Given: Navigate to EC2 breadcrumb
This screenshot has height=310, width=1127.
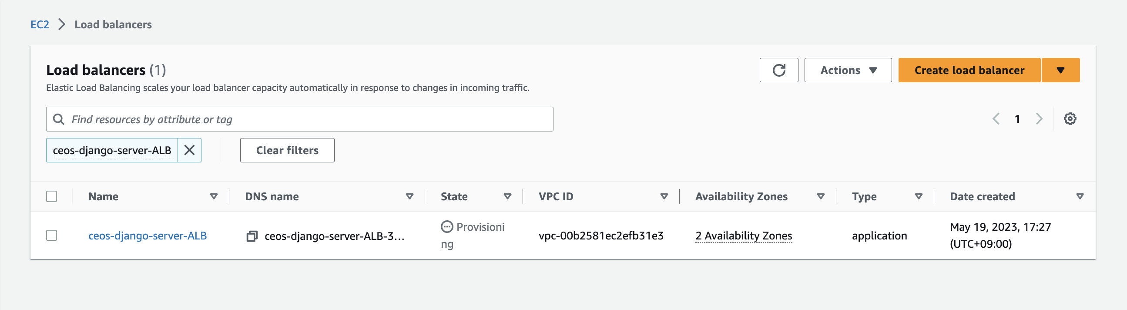Looking at the screenshot, I should pyautogui.click(x=40, y=24).
